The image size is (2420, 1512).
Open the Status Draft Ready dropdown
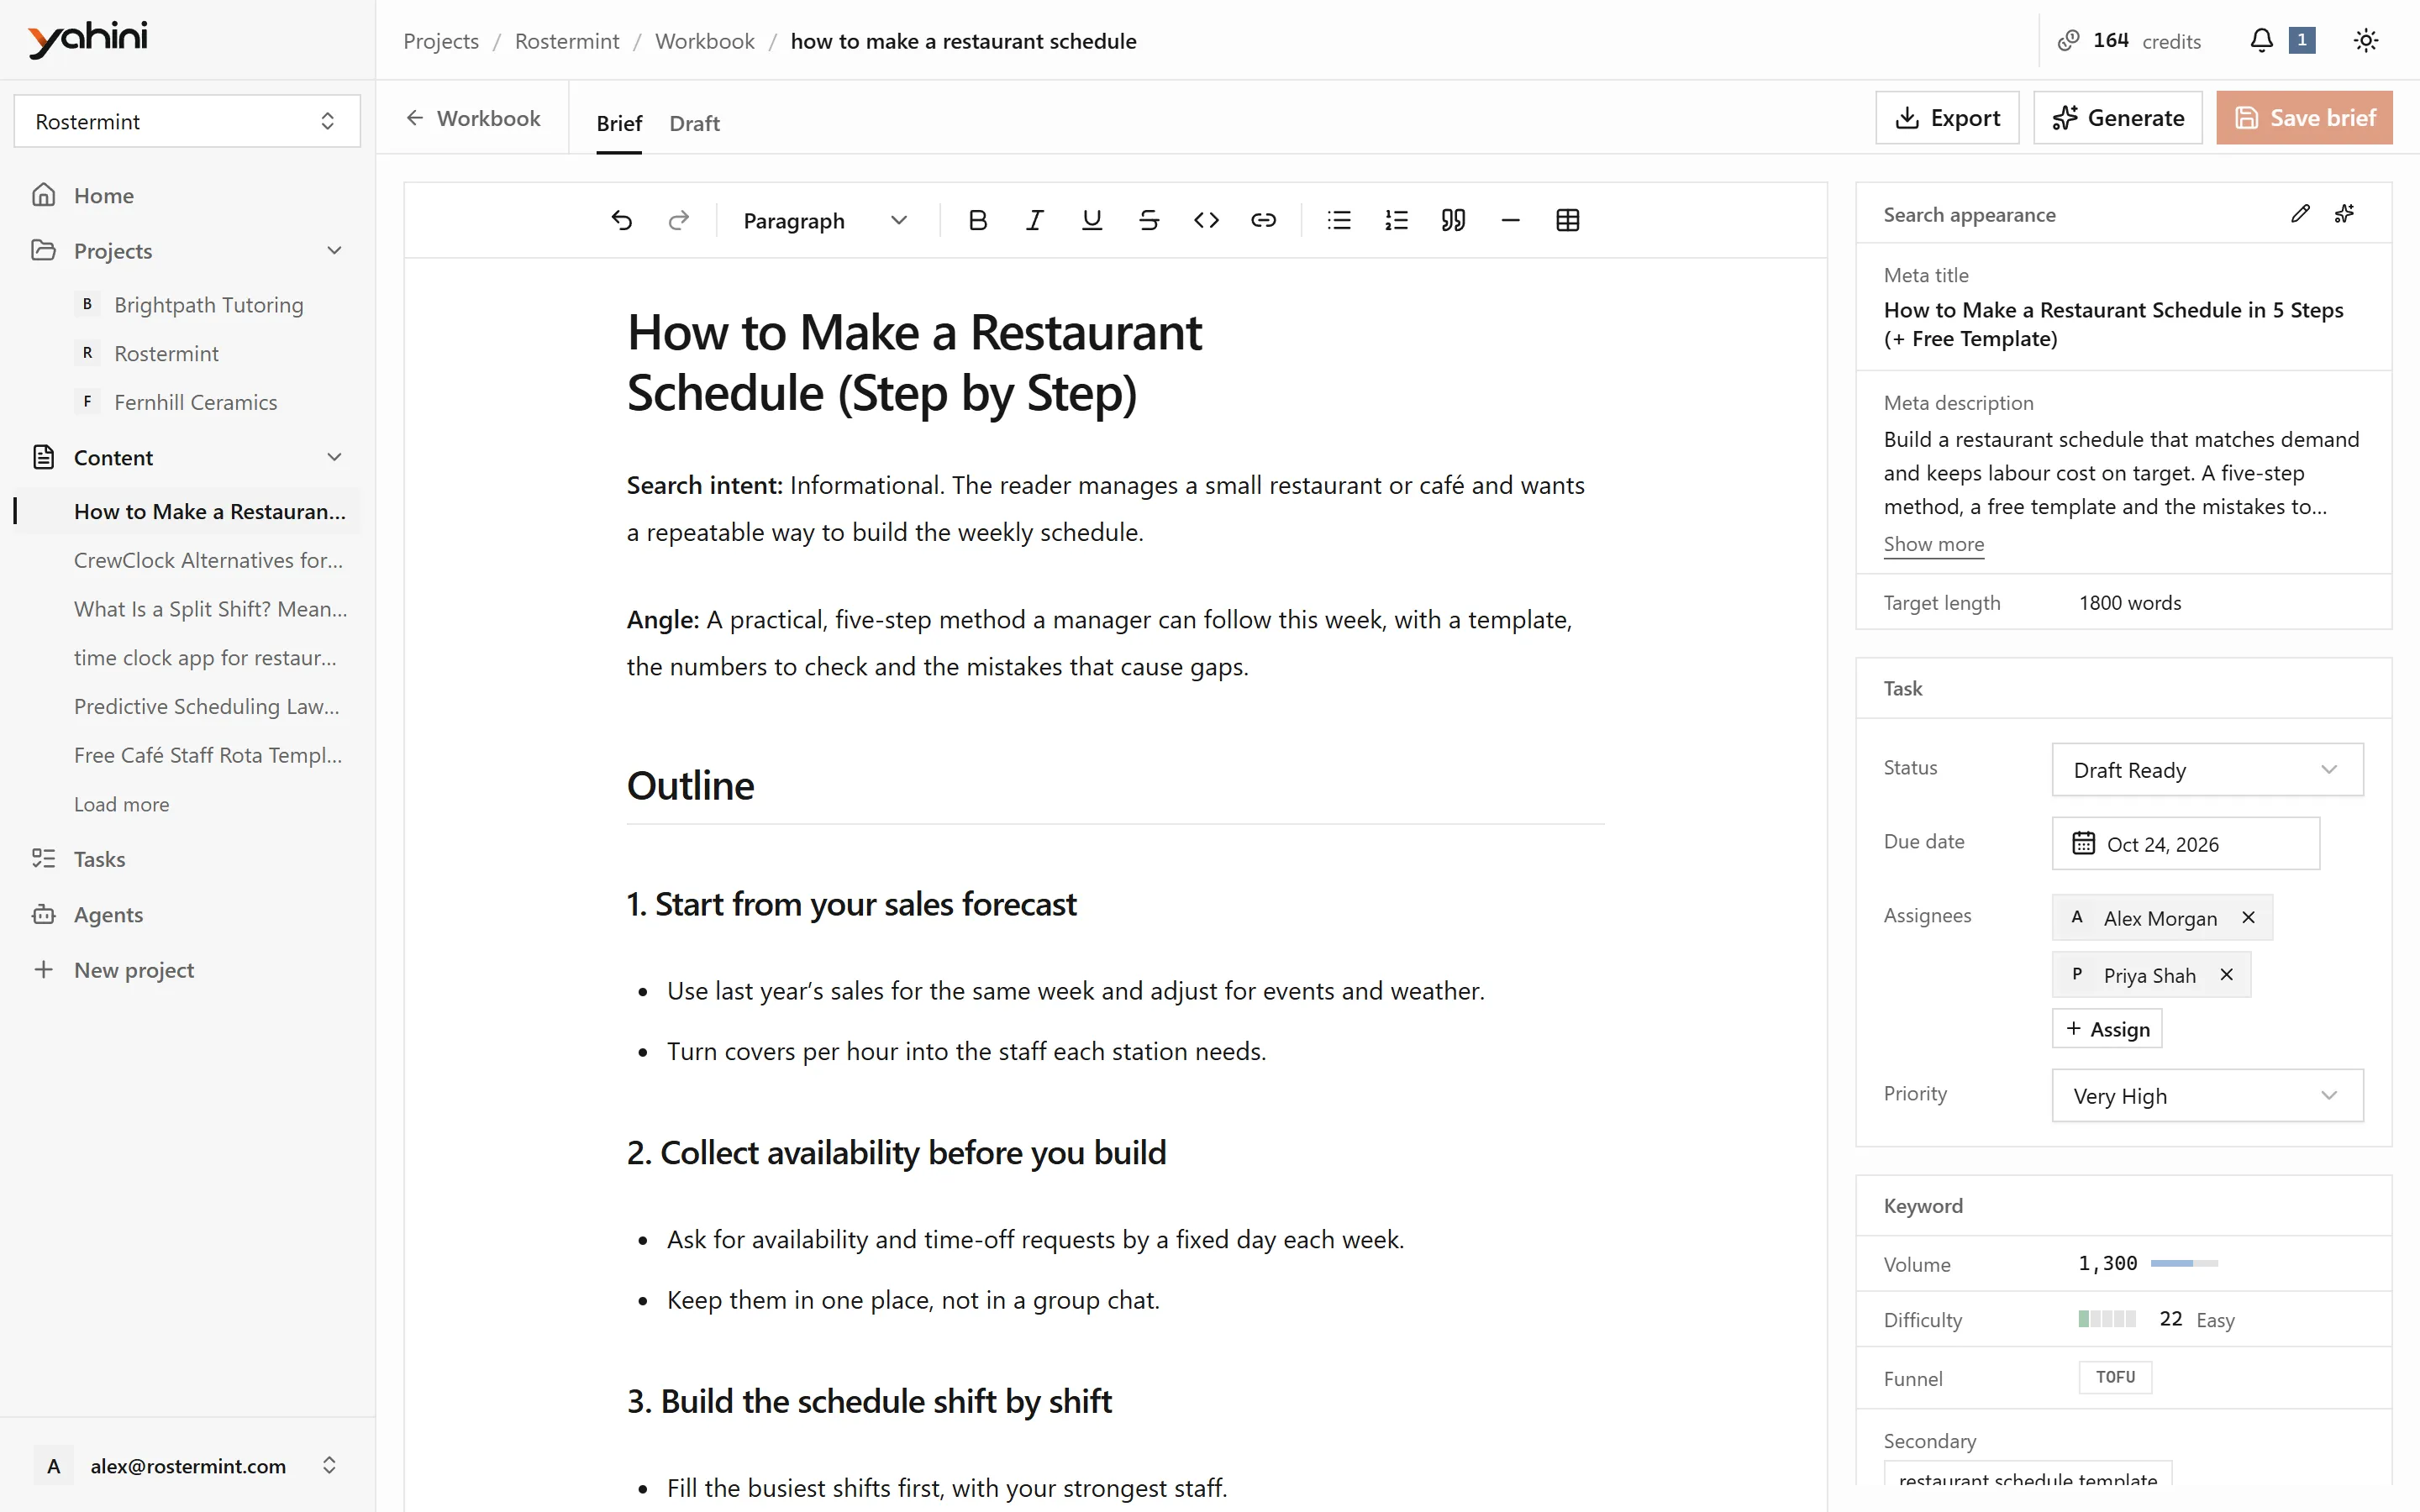[2207, 769]
